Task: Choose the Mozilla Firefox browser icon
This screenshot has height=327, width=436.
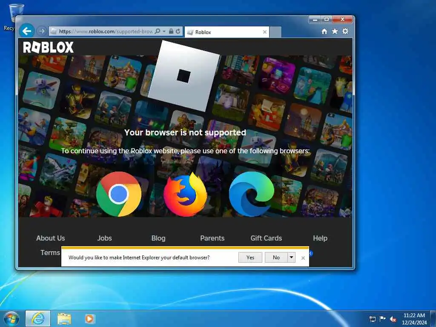Action: [x=185, y=194]
